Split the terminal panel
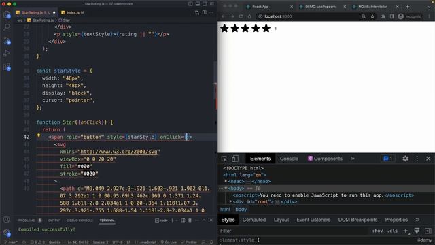The height and width of the screenshot is (245, 435). coord(183,220)
